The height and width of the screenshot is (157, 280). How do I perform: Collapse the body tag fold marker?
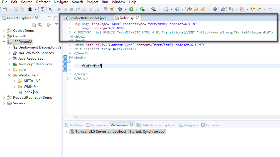(x=72, y=57)
